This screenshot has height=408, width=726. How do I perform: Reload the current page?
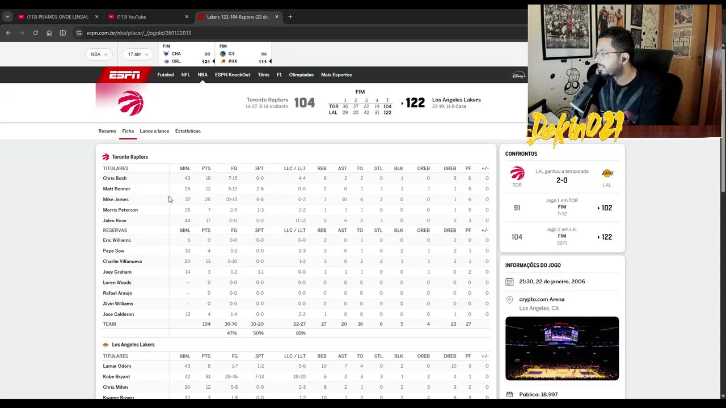click(x=35, y=33)
